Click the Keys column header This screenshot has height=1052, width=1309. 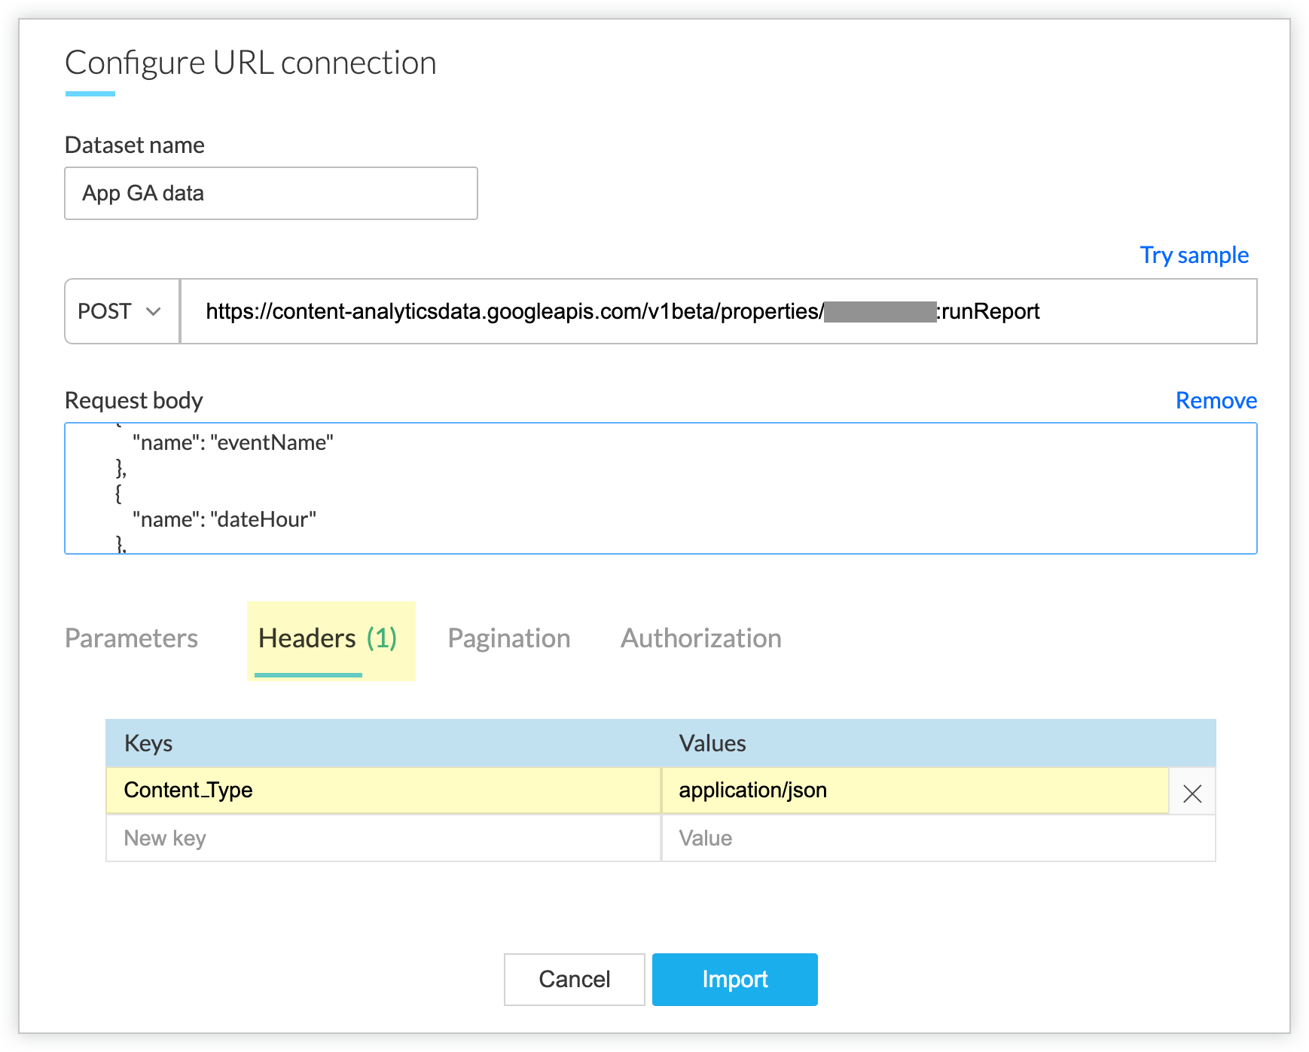tap(148, 744)
